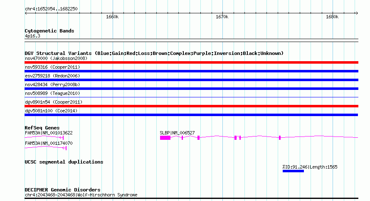The height and width of the screenshot is (201, 370).
Task: Click the left arrow of the ruler
Action: click(26, 13)
